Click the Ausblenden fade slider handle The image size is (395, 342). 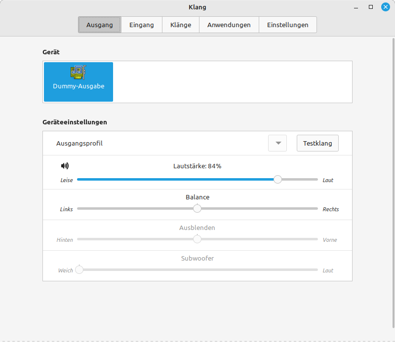(x=197, y=239)
